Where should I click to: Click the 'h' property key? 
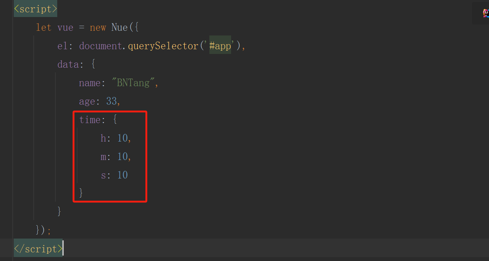tap(103, 138)
